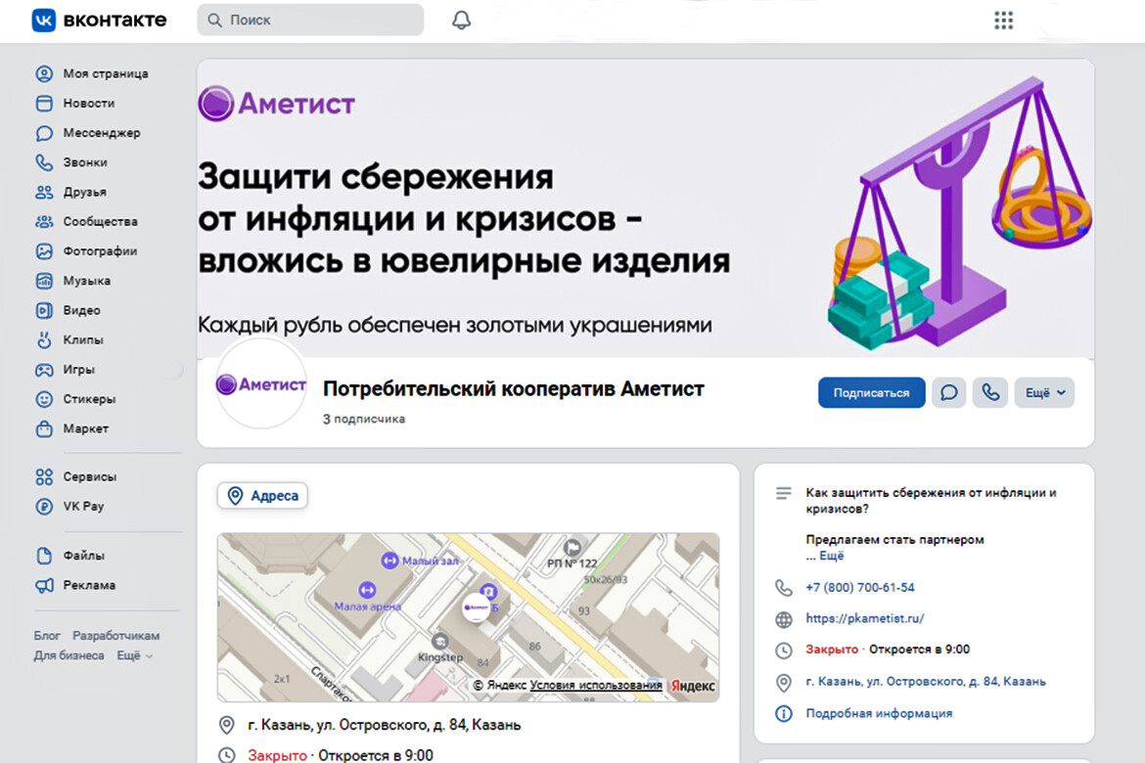Screen dimensions: 1145x763
Task: Open the Адреса tab button
Action: pos(262,496)
